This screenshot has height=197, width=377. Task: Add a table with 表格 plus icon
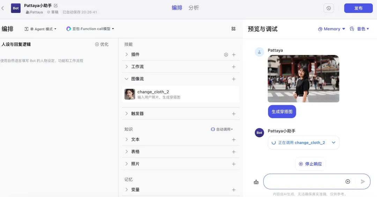point(234,152)
